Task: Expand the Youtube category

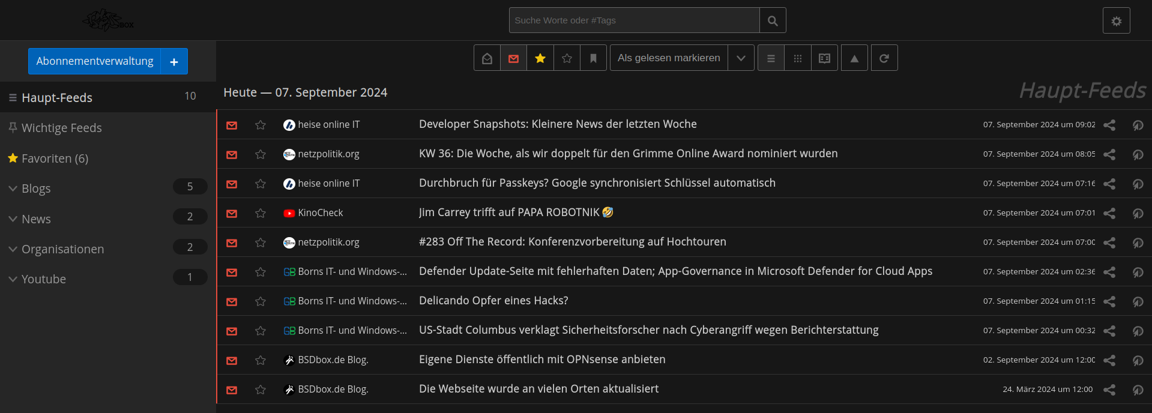Action: (x=13, y=279)
